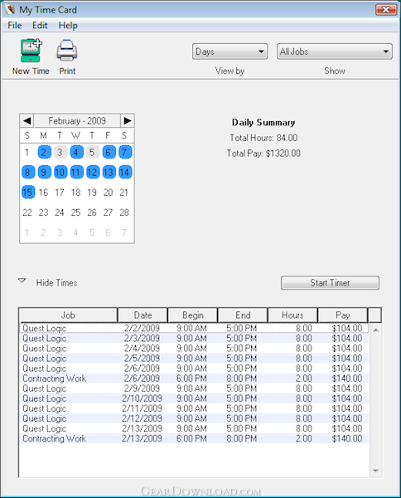401x498 pixels.
Task: Click the Print printer icon
Action: click(x=67, y=51)
